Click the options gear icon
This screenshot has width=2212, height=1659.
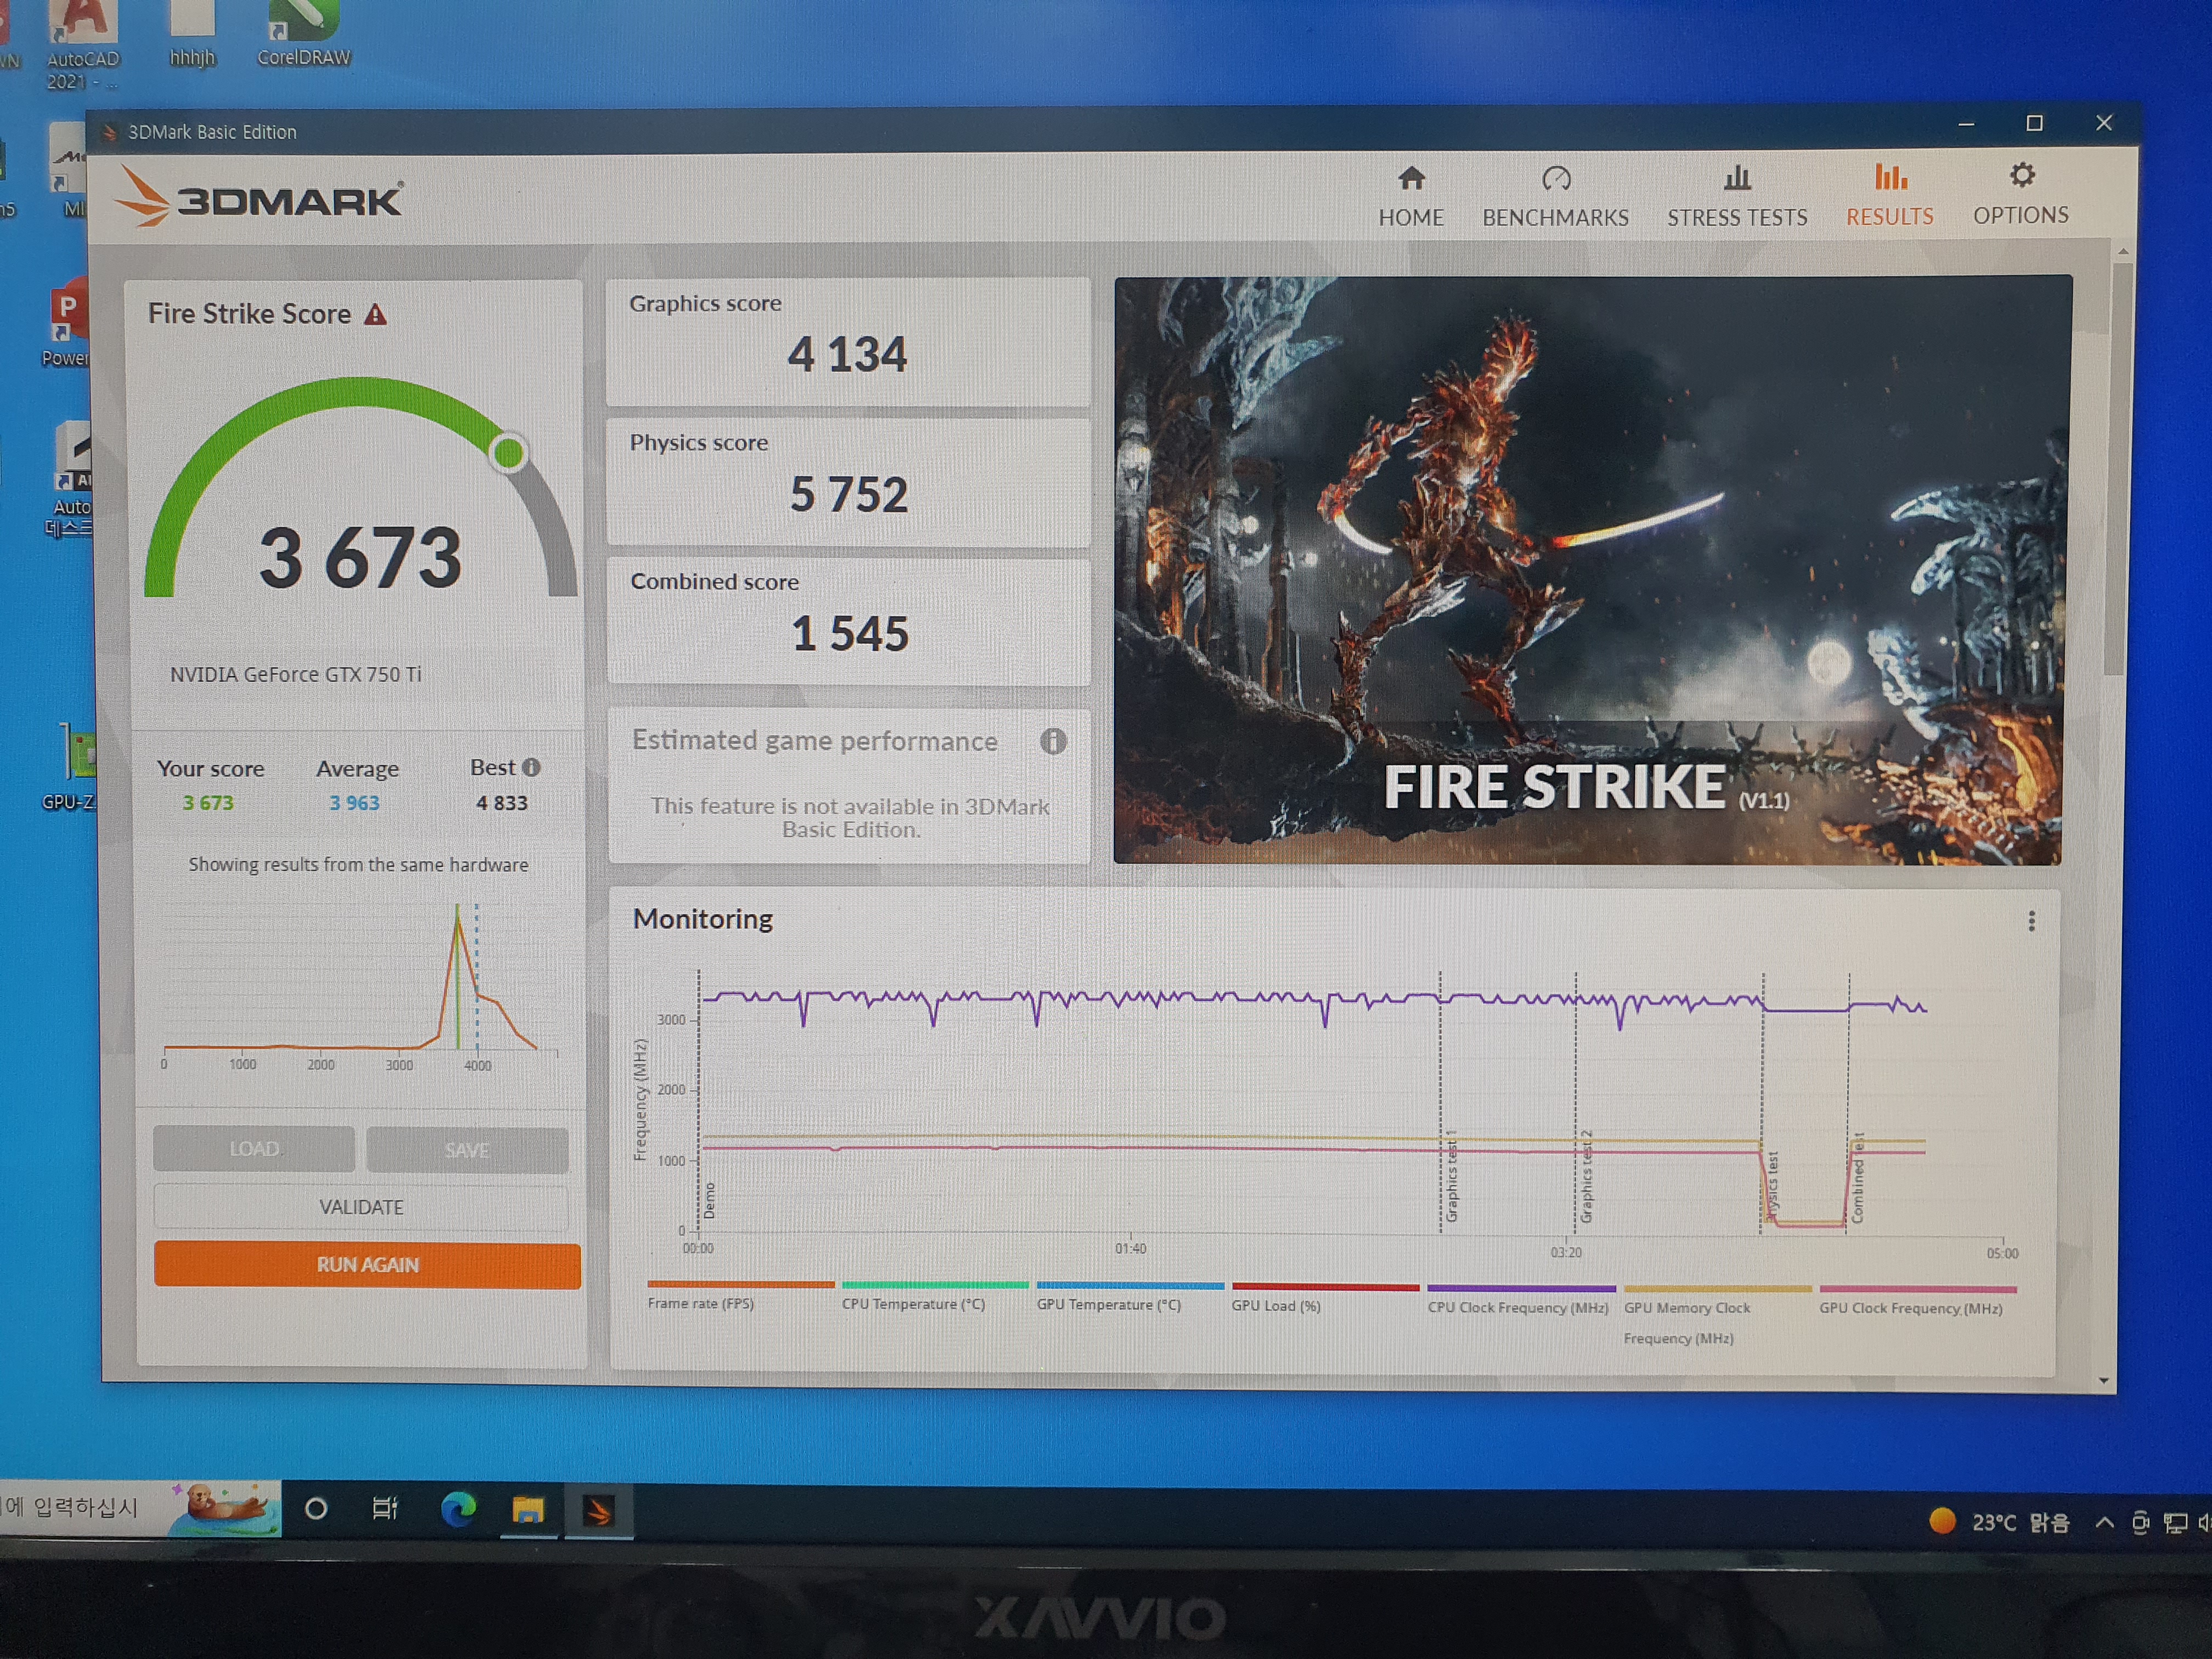click(x=2022, y=175)
